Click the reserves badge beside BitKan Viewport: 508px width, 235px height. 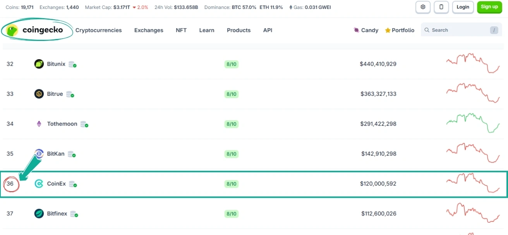pos(72,154)
